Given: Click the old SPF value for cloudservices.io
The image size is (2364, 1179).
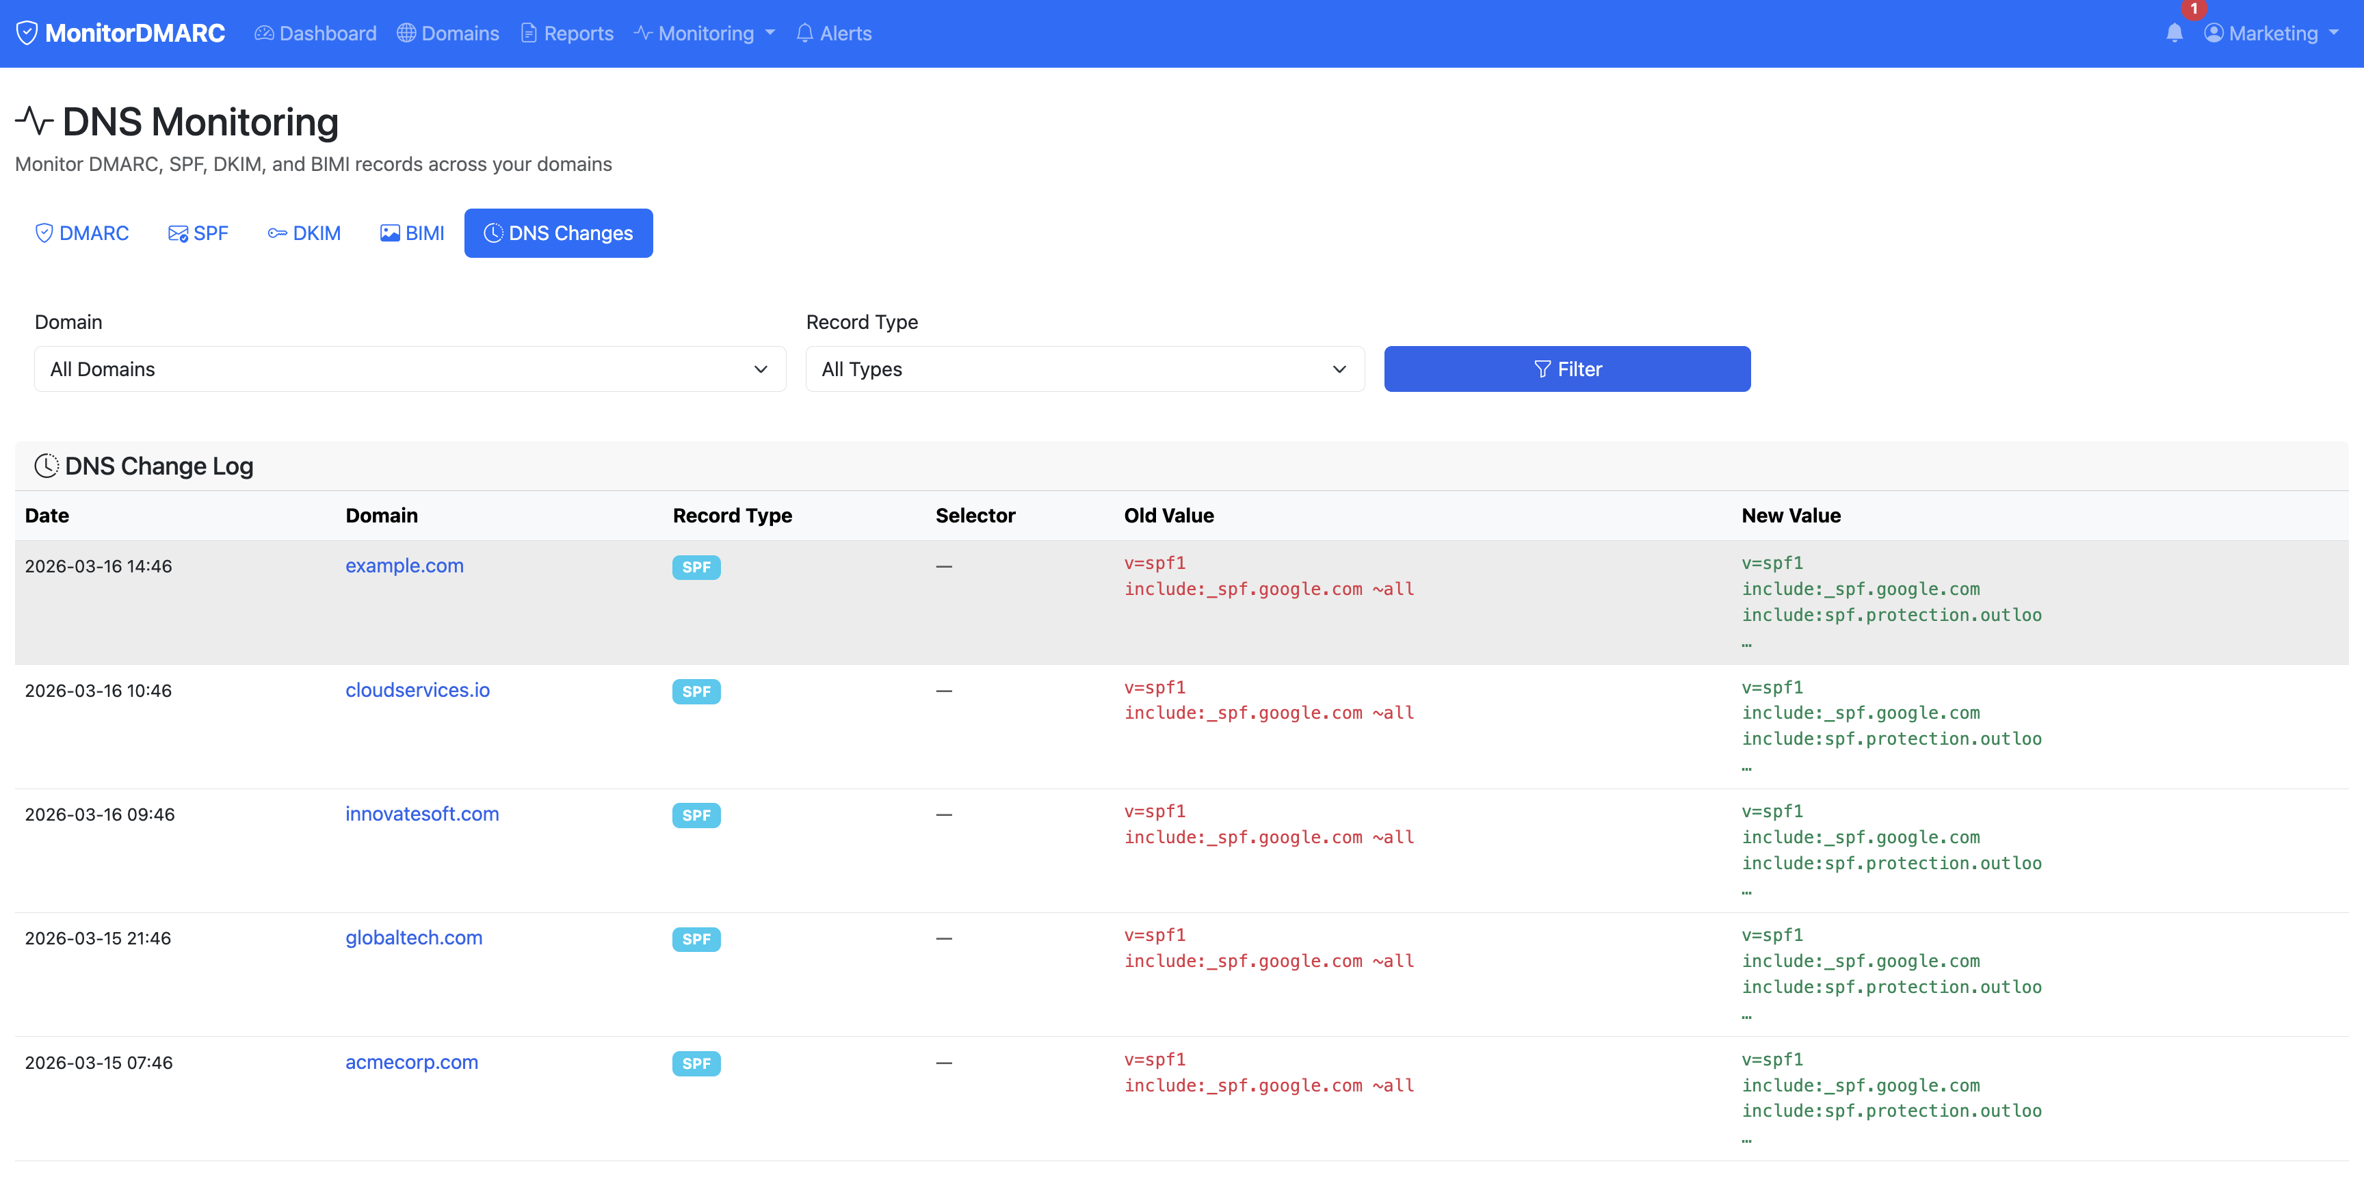Looking at the screenshot, I should (1269, 700).
